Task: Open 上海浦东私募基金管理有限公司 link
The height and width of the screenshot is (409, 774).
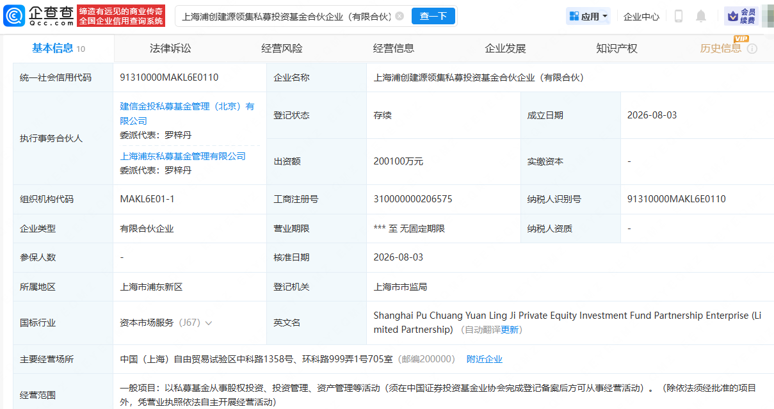Action: tap(183, 156)
